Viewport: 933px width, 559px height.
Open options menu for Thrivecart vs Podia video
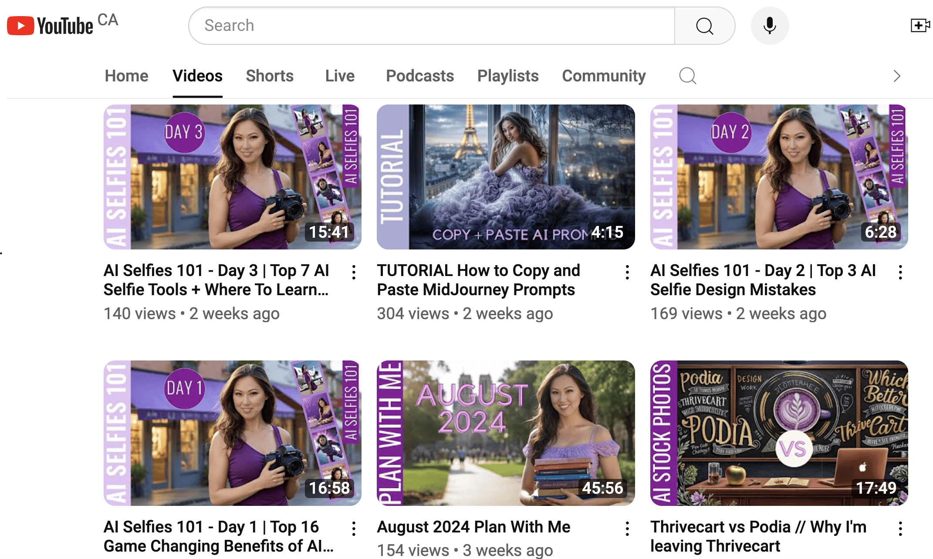point(900,529)
